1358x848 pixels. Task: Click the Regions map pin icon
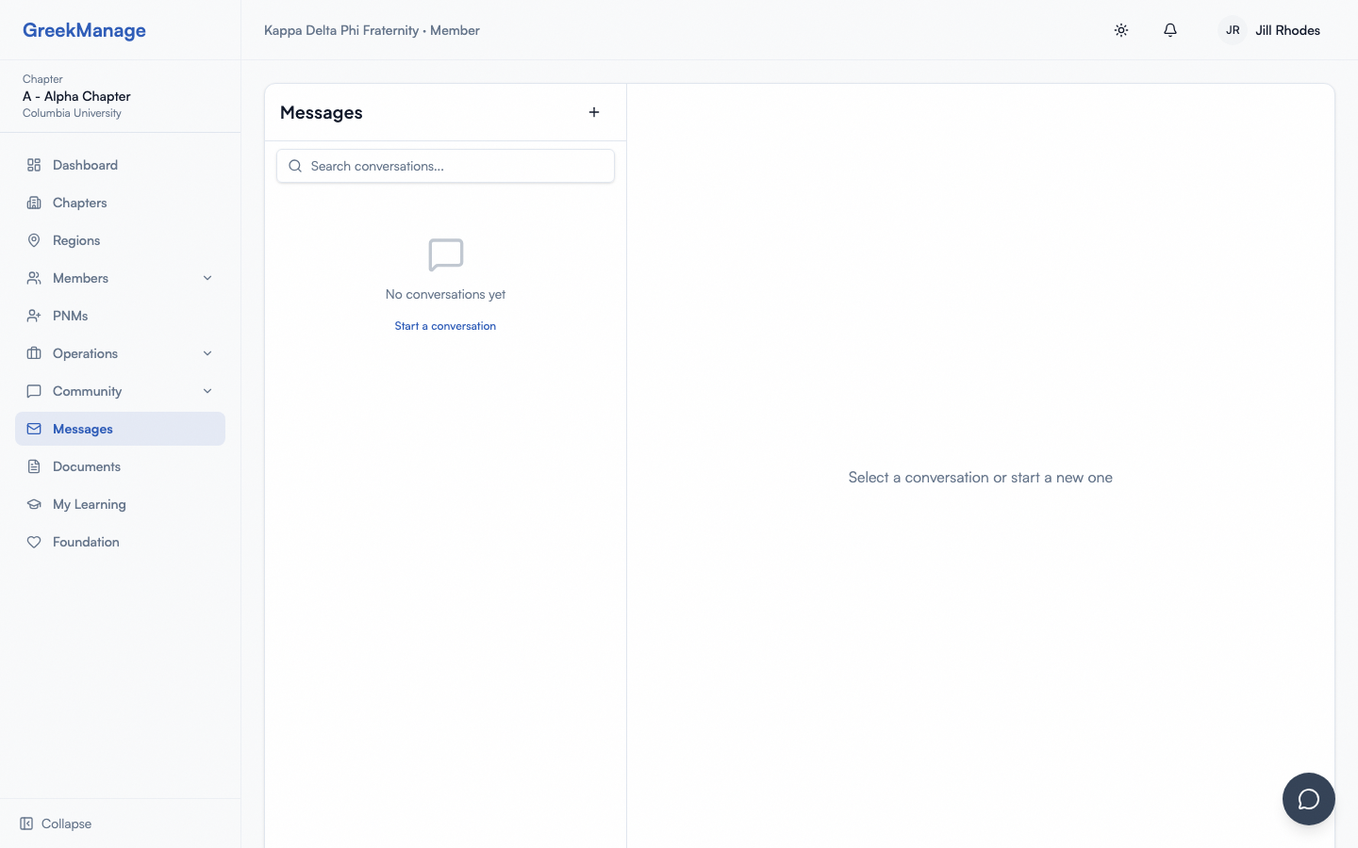tap(34, 240)
